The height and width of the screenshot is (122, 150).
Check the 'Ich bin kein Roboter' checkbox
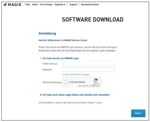[x=66, y=82]
